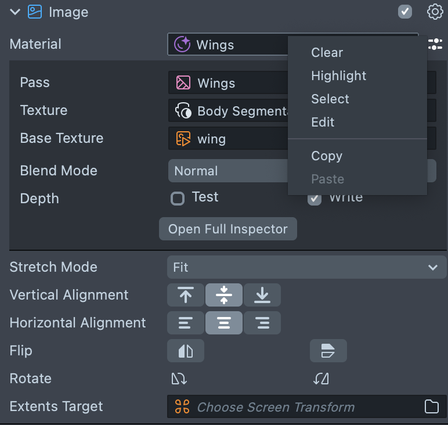Browse folder for Extents Target

(x=431, y=406)
